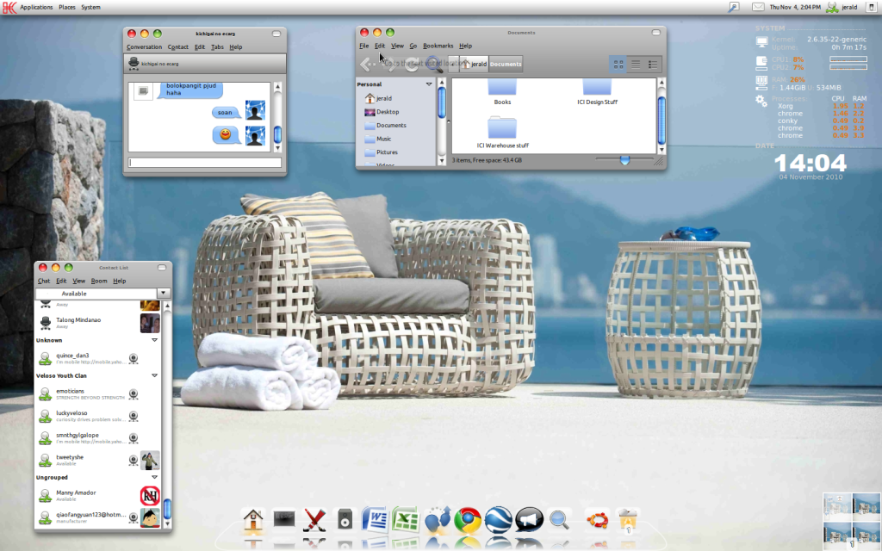Click the back arrow in Documents window
The width and height of the screenshot is (882, 551).
(368, 64)
